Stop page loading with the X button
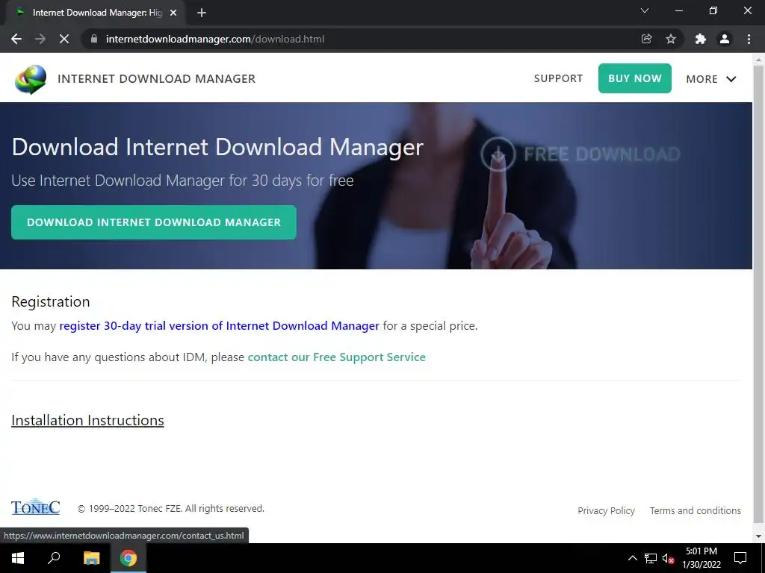Screen dimensions: 765x573 [64, 39]
